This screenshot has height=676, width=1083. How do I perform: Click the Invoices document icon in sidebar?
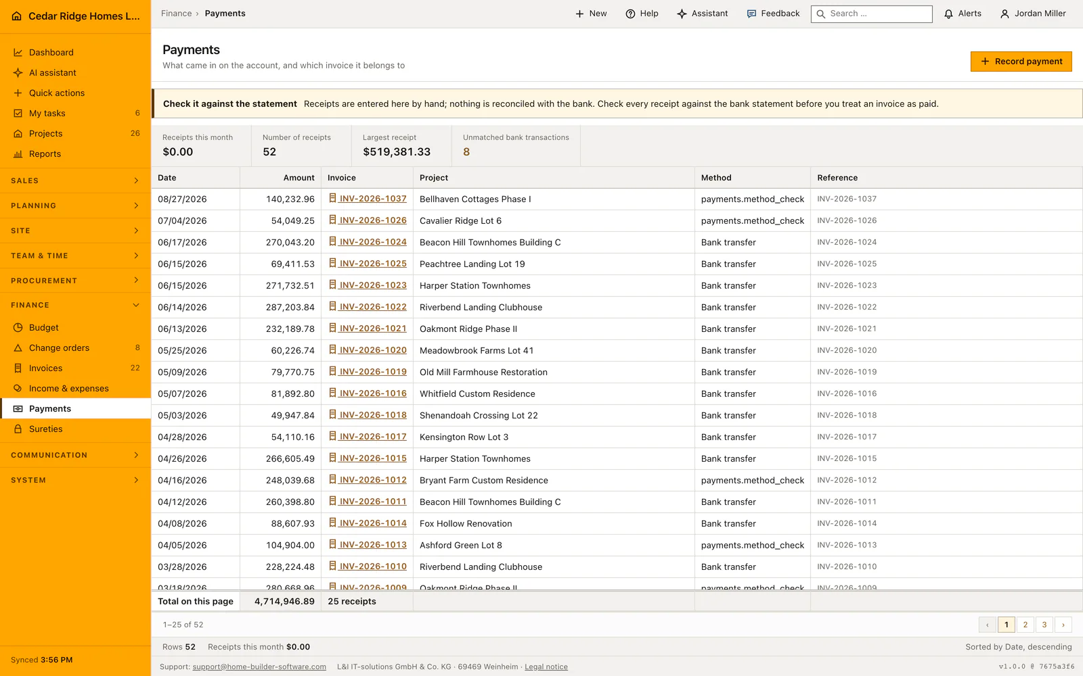tap(18, 368)
